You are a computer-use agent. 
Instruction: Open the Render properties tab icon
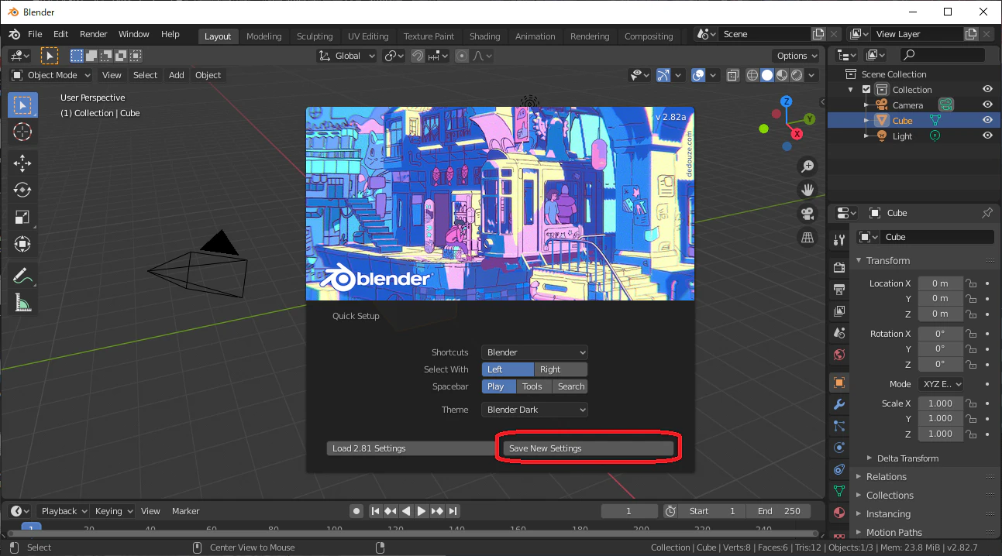click(x=838, y=268)
